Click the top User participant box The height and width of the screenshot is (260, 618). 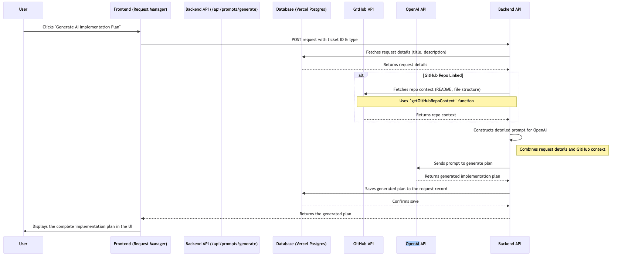click(x=23, y=10)
